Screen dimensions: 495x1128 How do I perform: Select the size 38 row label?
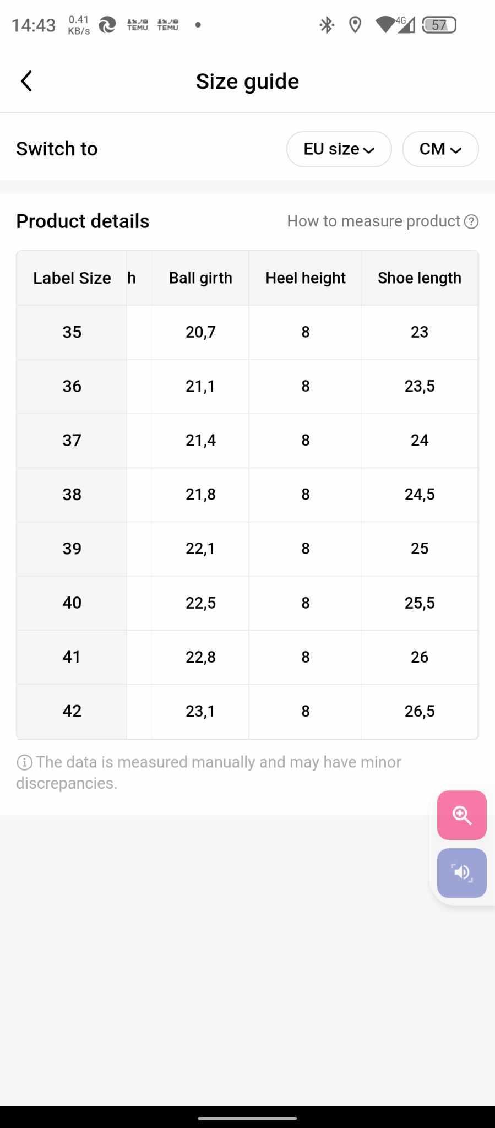tap(72, 495)
